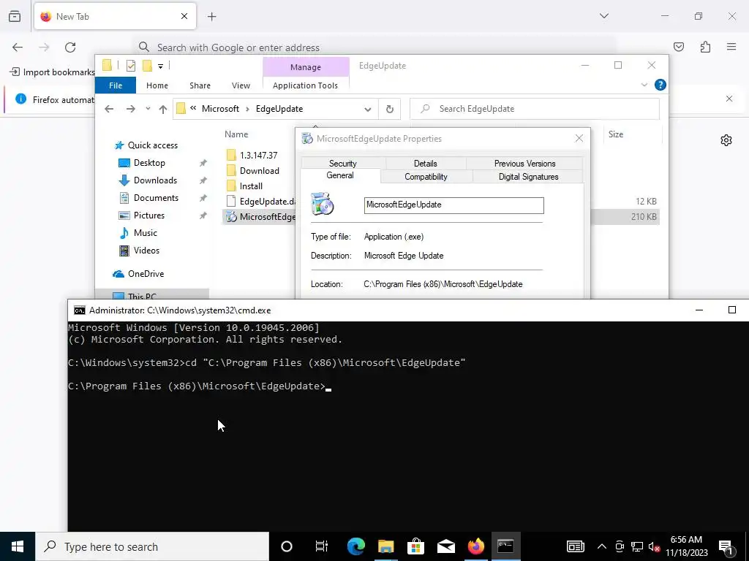The image size is (749, 561).
Task: Select Documents in navigation pane
Action: pos(156,198)
